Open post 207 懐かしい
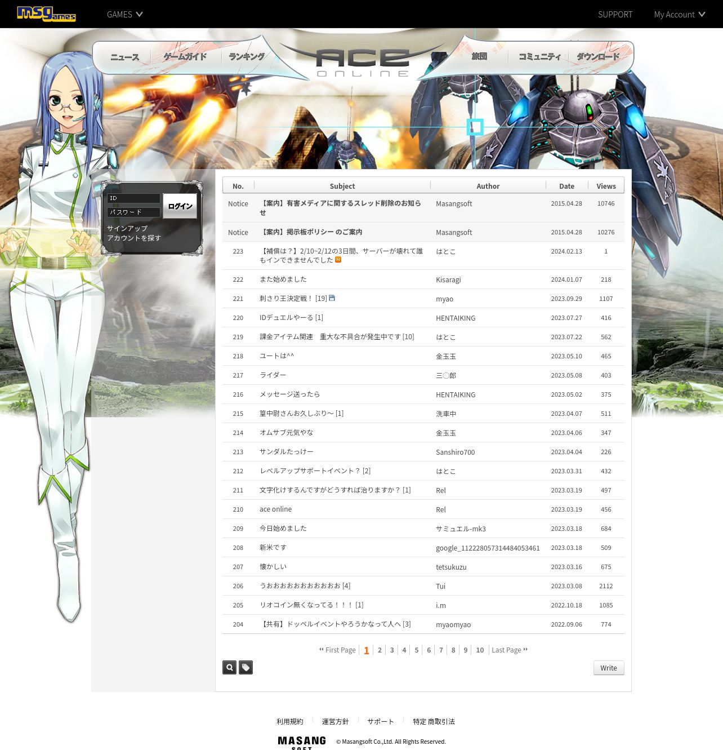The height and width of the screenshot is (750, 723). (273, 567)
